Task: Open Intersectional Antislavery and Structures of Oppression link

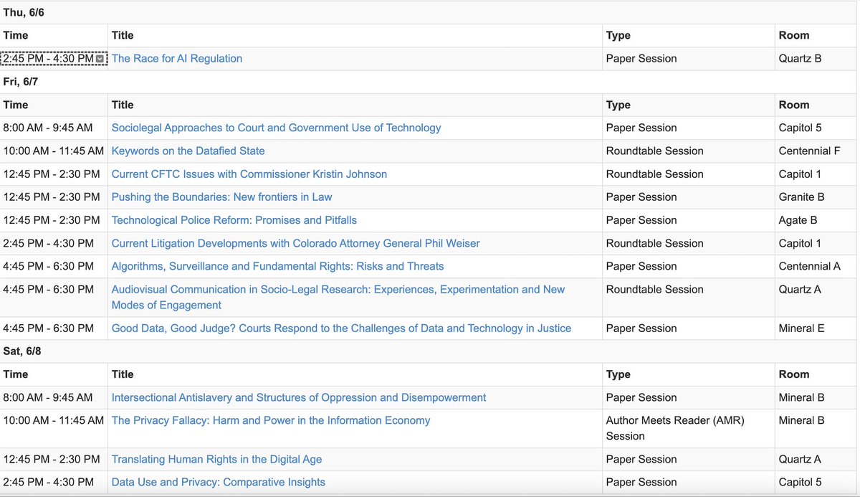Action: tap(299, 397)
